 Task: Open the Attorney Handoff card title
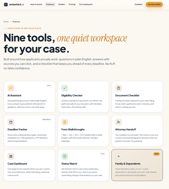pos(125,130)
